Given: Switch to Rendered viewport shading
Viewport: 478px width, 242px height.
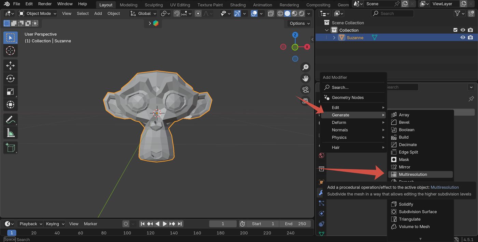Looking at the screenshot, I should pos(302,14).
